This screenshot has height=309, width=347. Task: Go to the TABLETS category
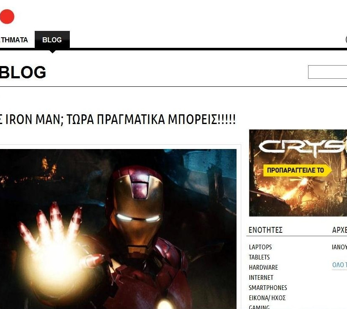click(259, 257)
